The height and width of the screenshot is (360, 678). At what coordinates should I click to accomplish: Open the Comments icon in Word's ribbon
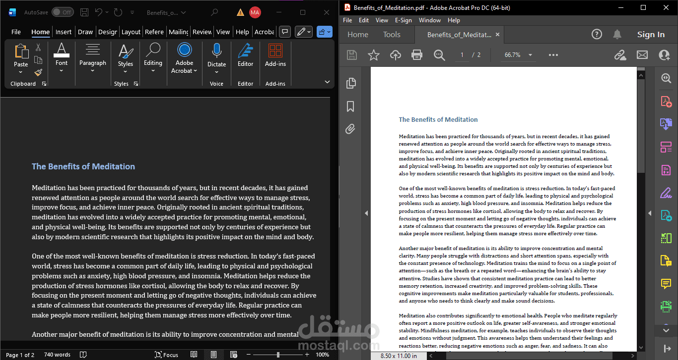(x=285, y=32)
